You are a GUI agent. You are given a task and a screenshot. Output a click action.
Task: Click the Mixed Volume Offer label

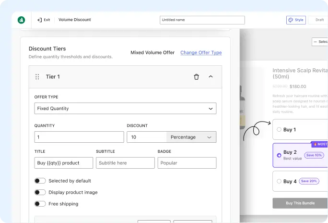click(152, 52)
